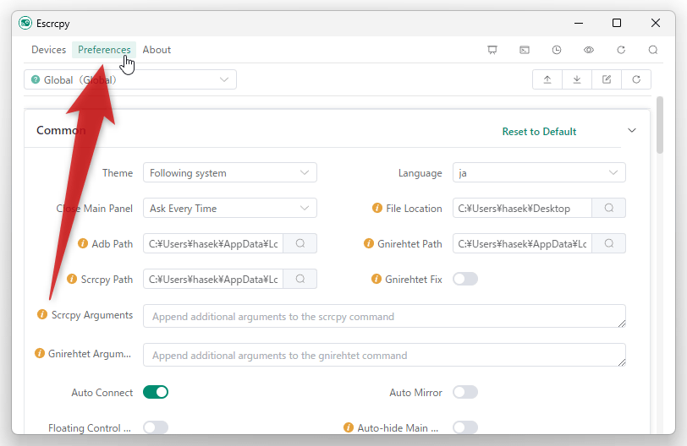Click the download arrow configuration button

pyautogui.click(x=577, y=79)
